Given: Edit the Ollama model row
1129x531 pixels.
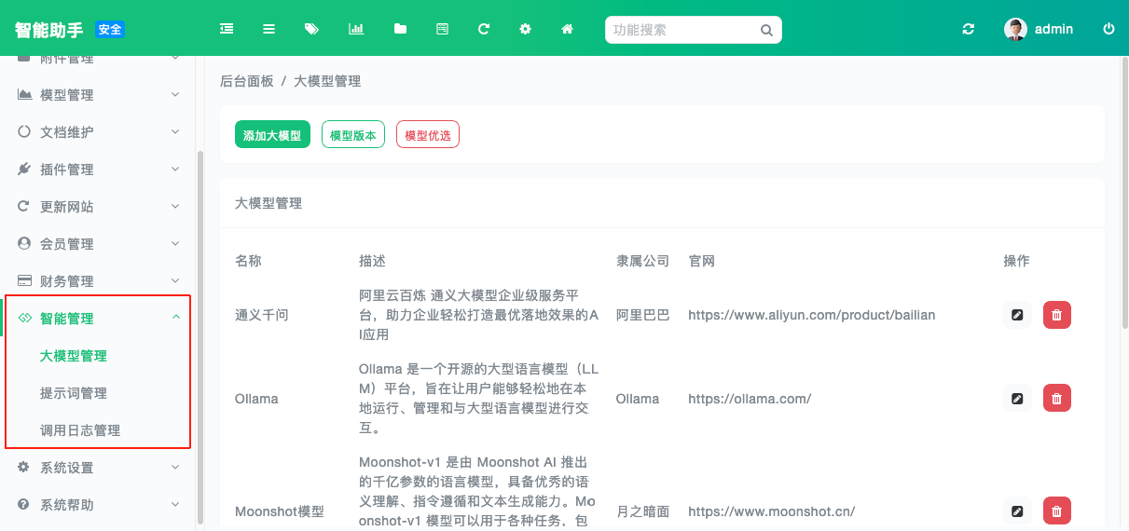Looking at the screenshot, I should 1017,399.
